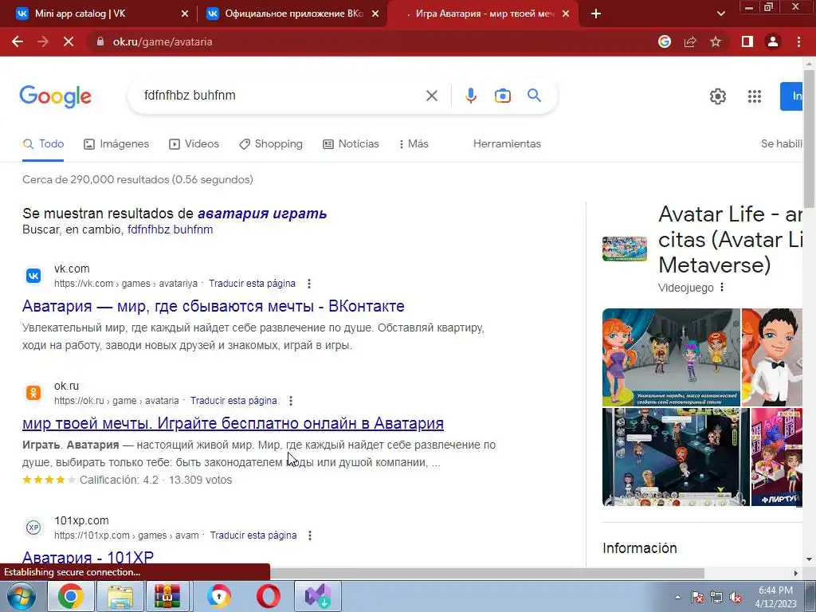Translate the ok.ru result page
The width and height of the screenshot is (816, 612).
pyautogui.click(x=233, y=401)
